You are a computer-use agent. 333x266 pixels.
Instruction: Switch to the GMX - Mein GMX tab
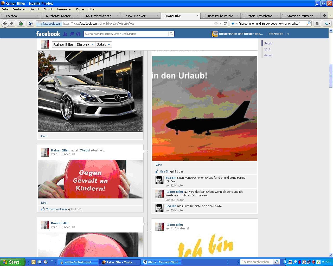pyautogui.click(x=140, y=16)
